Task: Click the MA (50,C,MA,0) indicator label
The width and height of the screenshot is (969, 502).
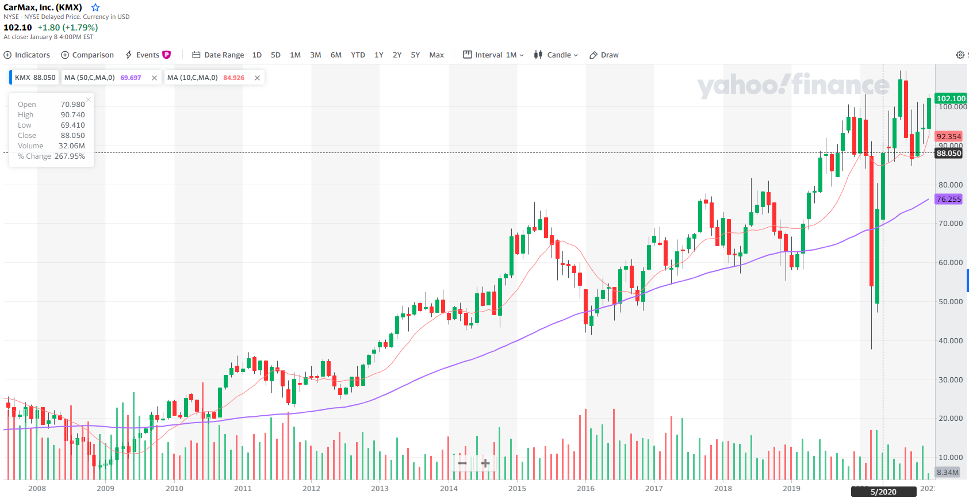Action: (90, 78)
